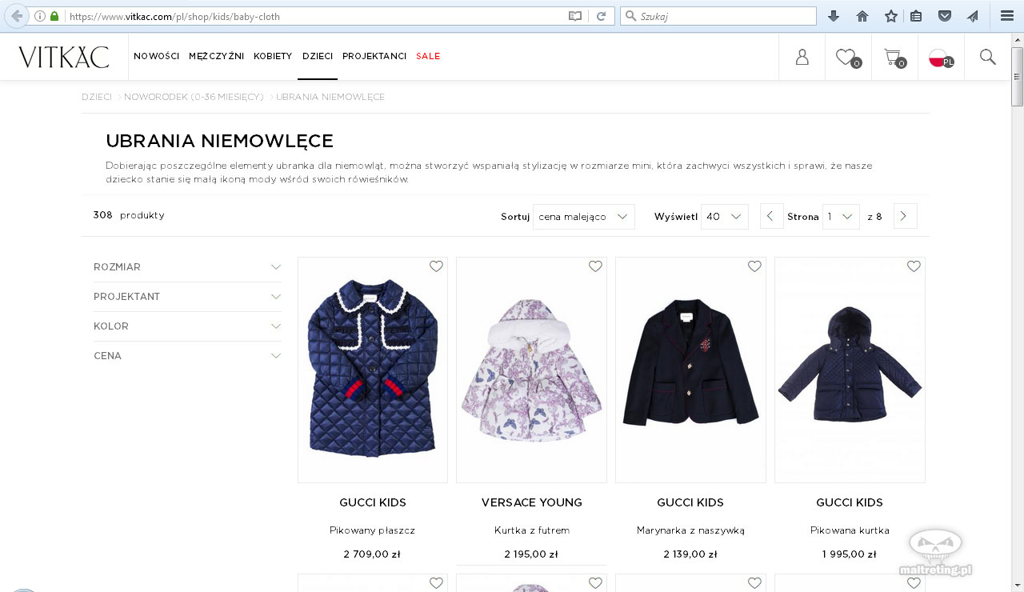Viewport: 1024px width, 592px height.
Task: Click the page info icon in address bar
Action: (x=40, y=16)
